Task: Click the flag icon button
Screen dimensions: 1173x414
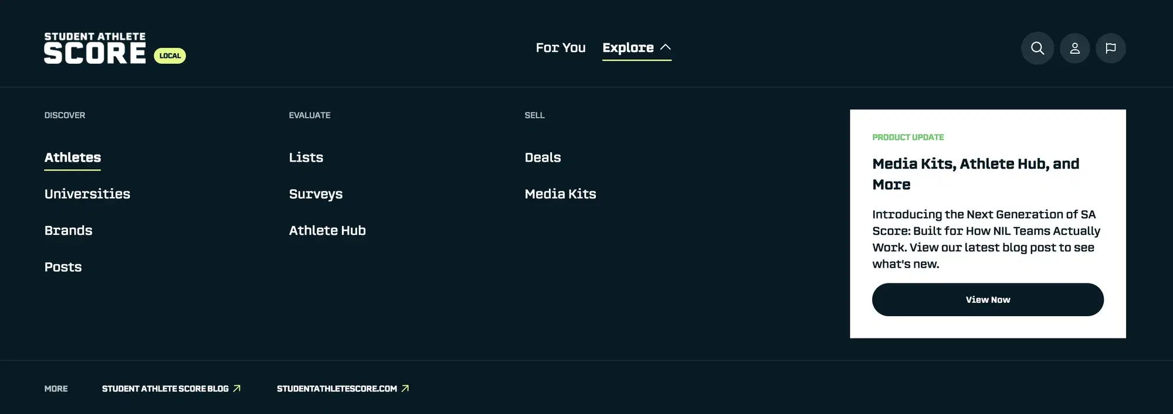Action: (x=1110, y=48)
